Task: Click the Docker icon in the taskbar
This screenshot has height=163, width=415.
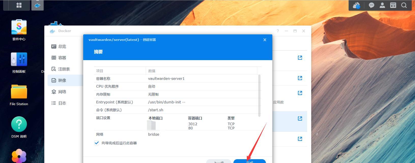Action: click(x=38, y=5)
